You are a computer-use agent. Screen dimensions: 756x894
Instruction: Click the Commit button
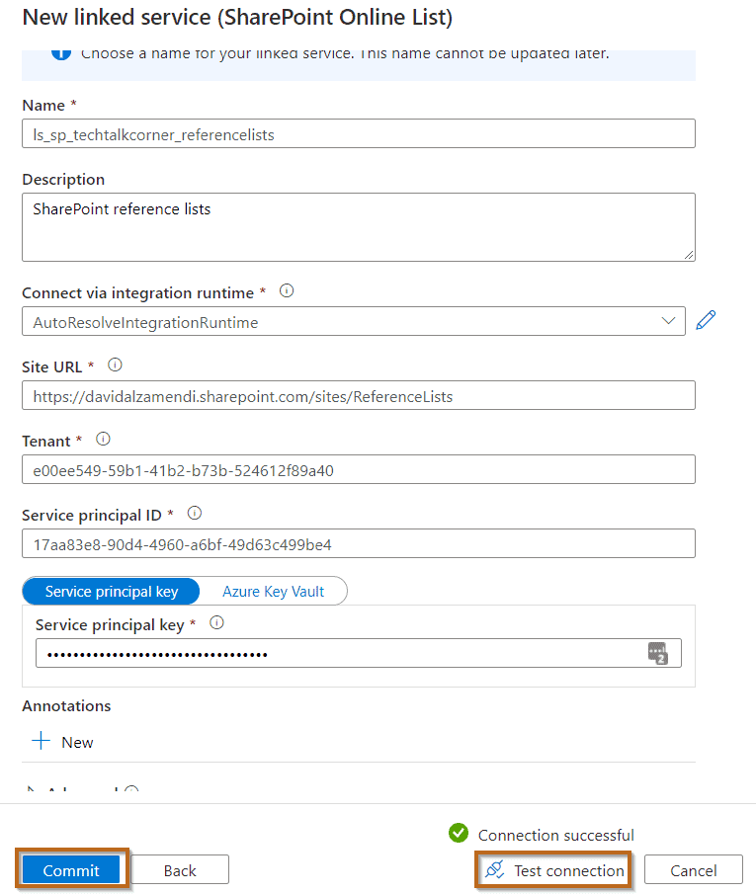click(x=71, y=870)
